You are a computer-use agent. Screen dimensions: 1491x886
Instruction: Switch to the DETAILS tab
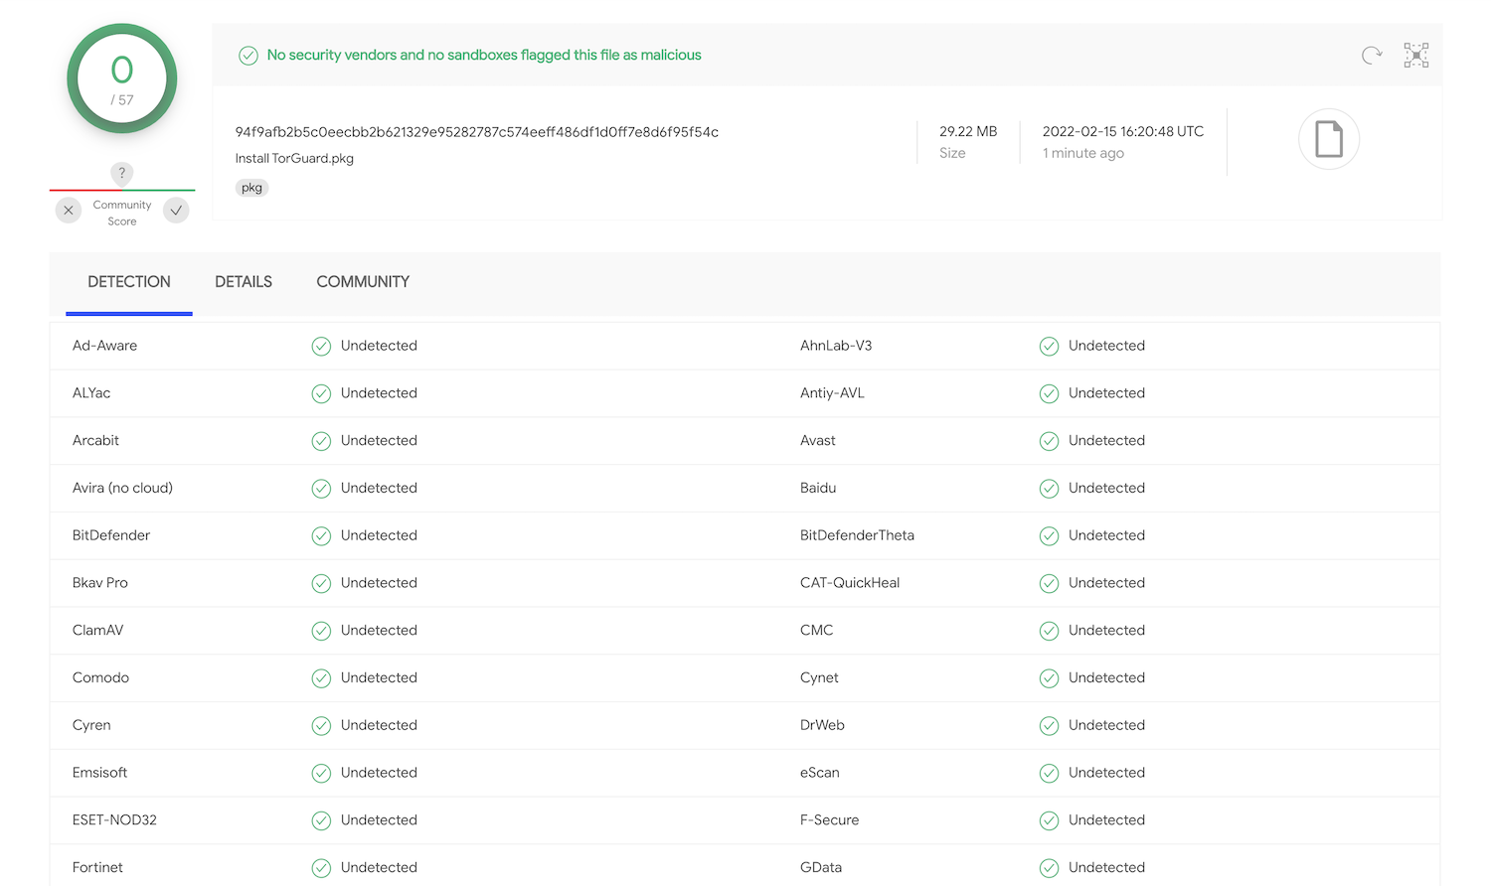[243, 282]
